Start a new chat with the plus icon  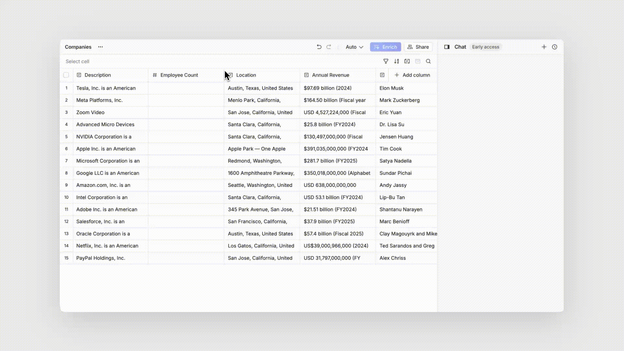tap(544, 47)
